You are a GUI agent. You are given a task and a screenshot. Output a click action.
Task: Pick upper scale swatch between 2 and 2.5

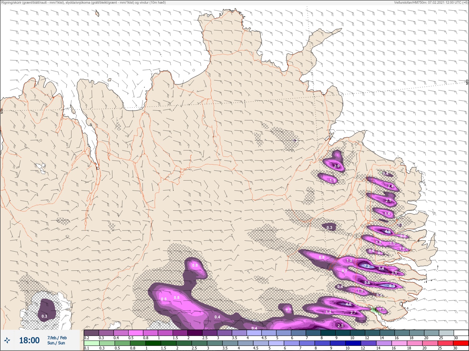(x=195, y=333)
